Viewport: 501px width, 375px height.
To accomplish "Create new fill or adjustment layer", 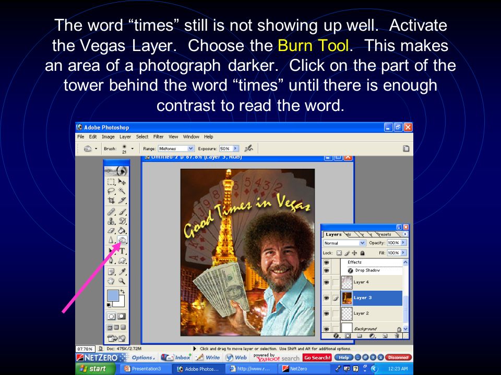I will [372, 335].
